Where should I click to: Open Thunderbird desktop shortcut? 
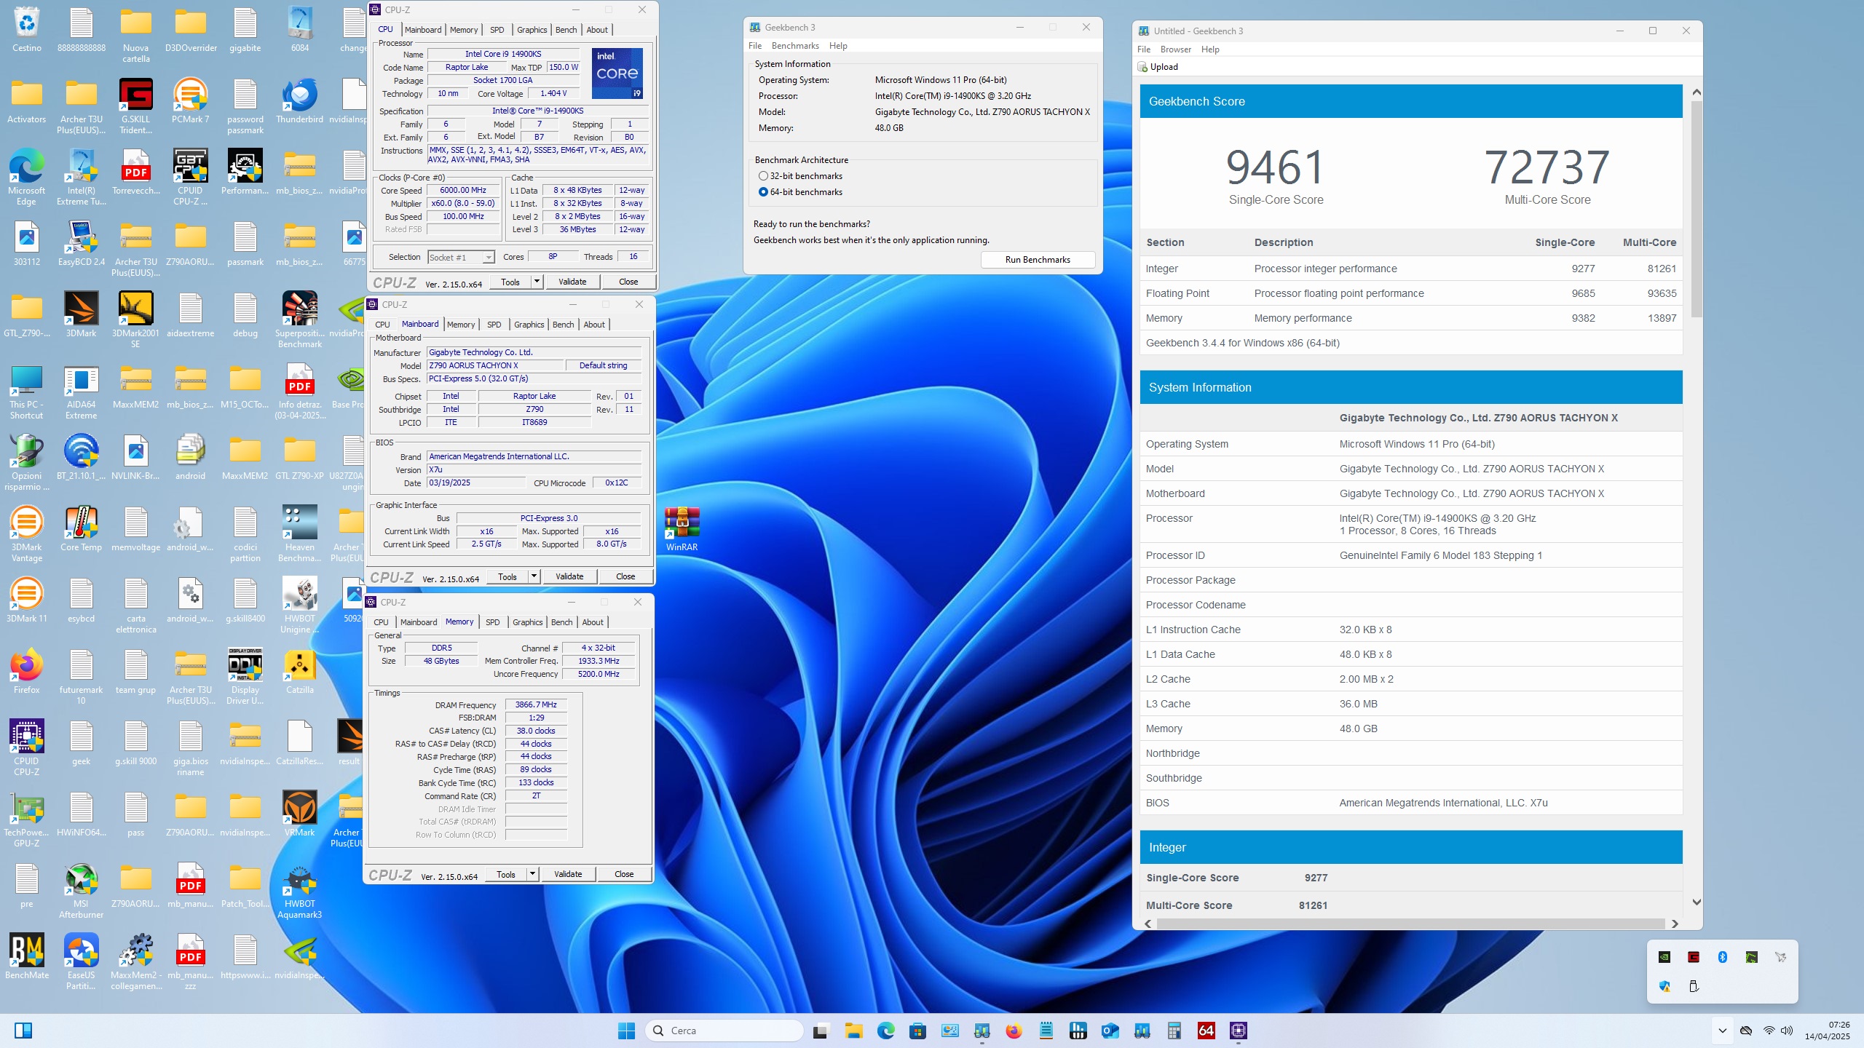pyautogui.click(x=299, y=100)
